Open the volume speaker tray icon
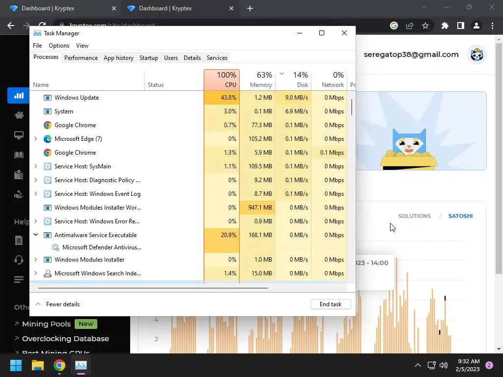This screenshot has height=377, width=503. coord(444,365)
